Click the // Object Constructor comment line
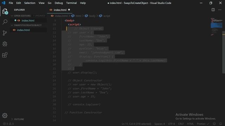 [85, 80]
